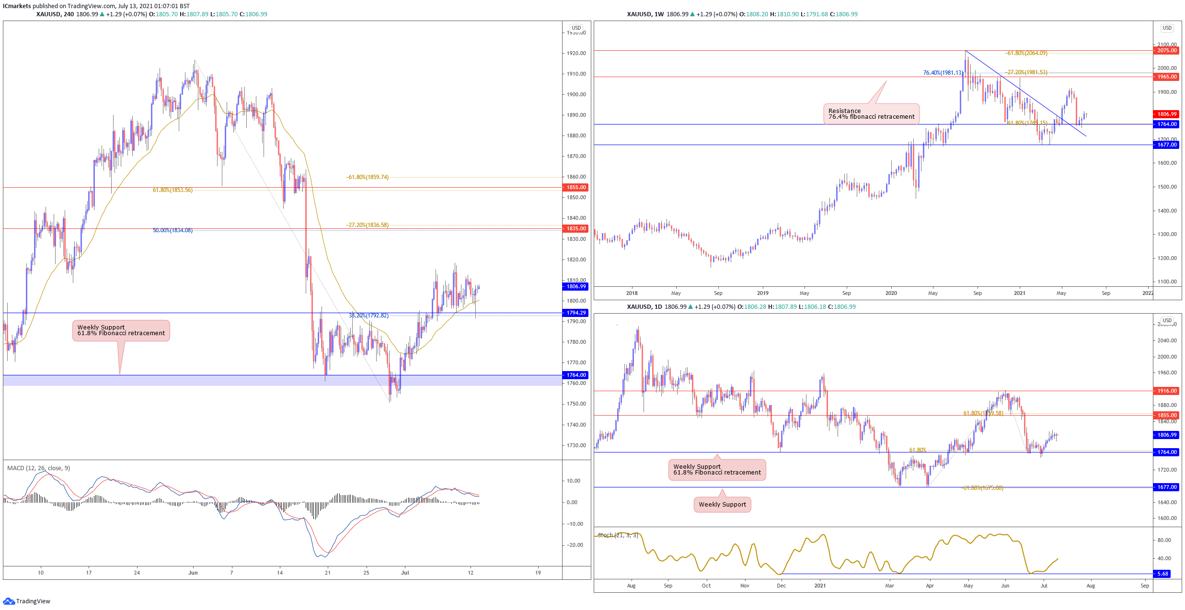This screenshot has width=1185, height=610.
Task: Click the 50.00%(1834.08) Fibonacci level label
Action: [173, 230]
